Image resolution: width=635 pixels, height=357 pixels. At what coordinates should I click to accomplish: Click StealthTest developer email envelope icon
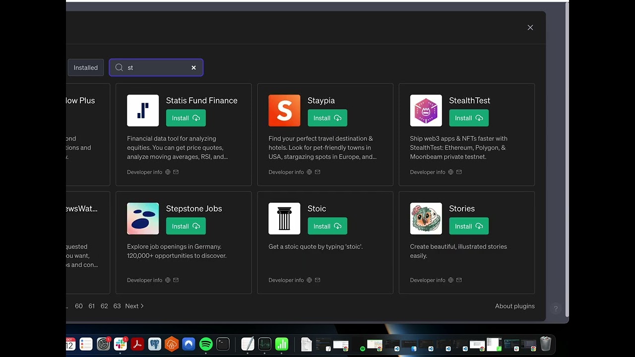tap(459, 172)
